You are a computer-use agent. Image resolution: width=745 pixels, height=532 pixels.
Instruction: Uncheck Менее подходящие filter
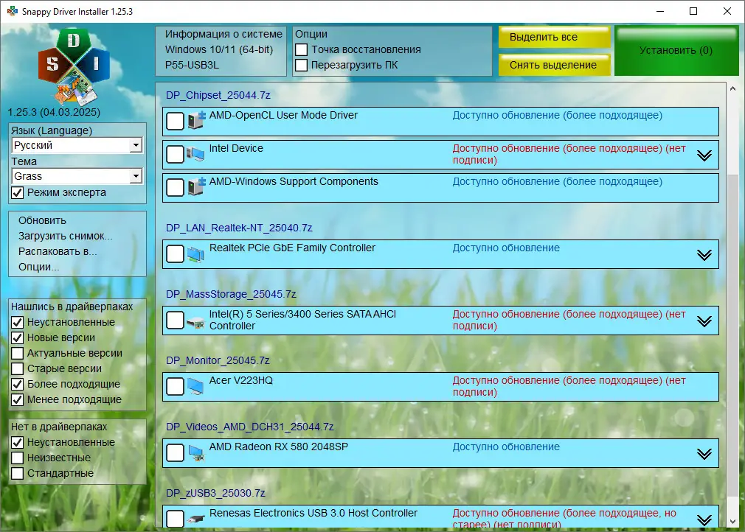point(17,399)
